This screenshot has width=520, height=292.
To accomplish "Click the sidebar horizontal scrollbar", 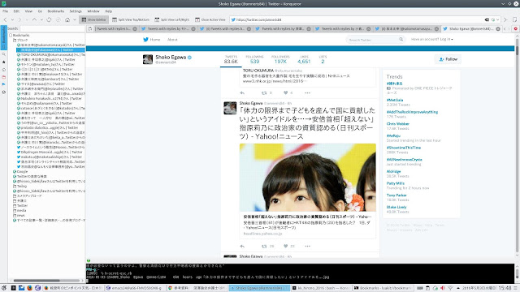I will coord(45,281).
